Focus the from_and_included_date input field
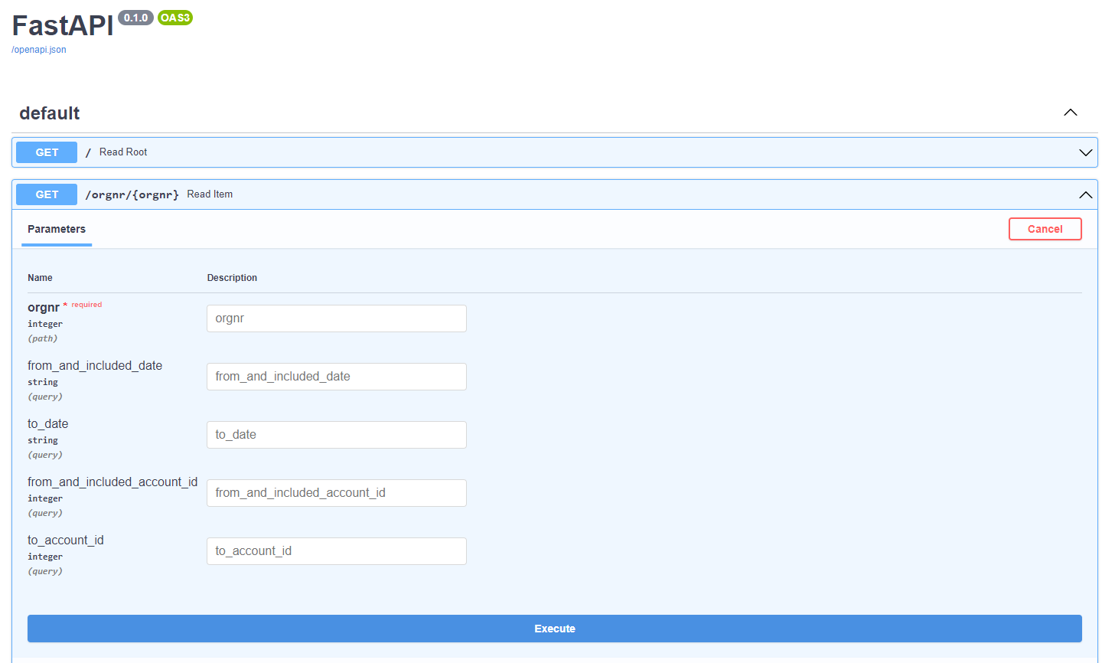1115x663 pixels. 337,377
